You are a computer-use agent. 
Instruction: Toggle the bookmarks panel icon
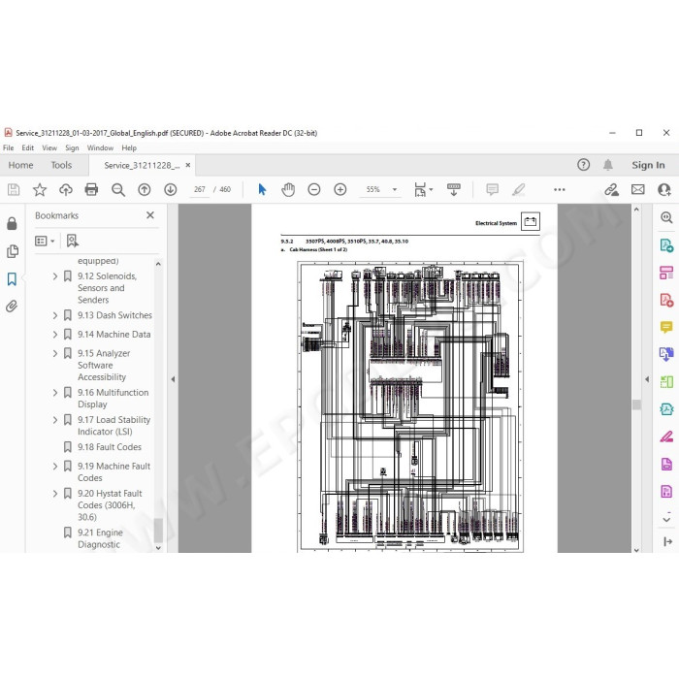click(x=12, y=279)
